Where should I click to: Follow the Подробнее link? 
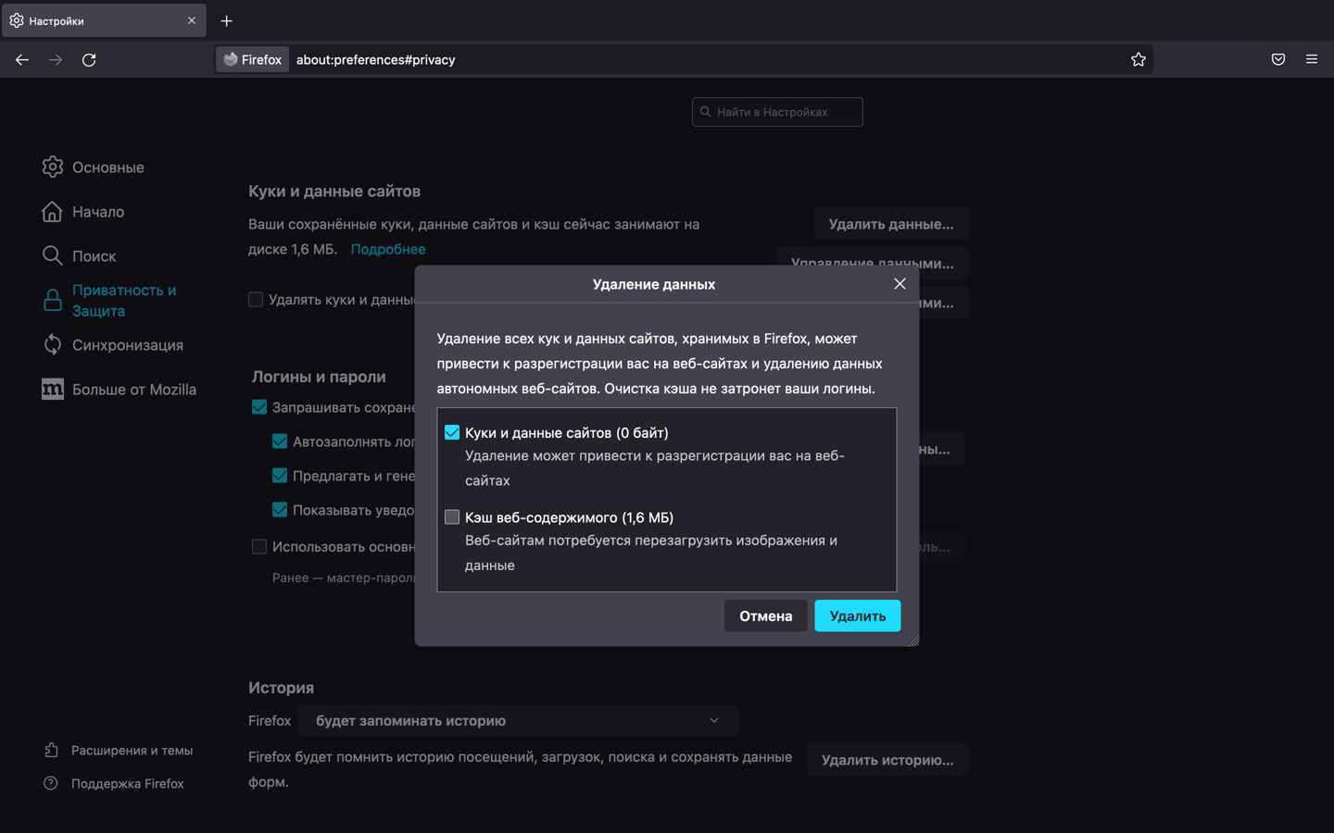pyautogui.click(x=388, y=249)
